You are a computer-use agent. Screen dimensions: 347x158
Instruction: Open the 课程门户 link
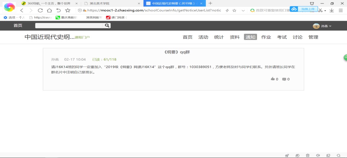tap(82, 37)
